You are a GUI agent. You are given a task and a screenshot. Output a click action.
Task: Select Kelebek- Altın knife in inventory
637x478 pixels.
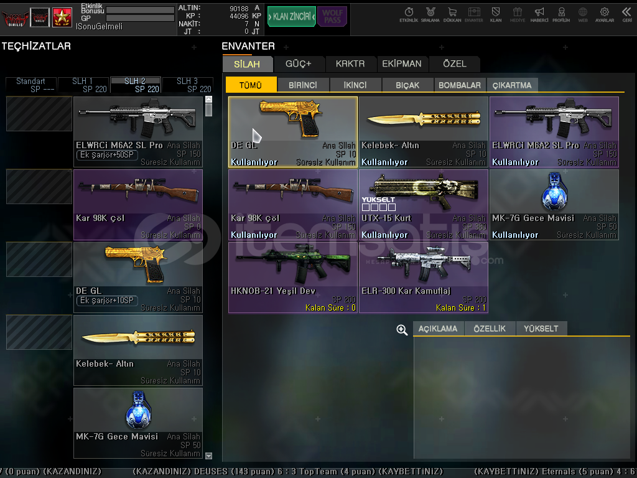pos(424,132)
